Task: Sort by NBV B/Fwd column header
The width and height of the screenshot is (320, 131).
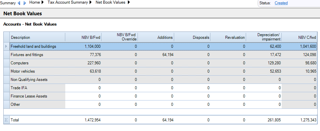Action: coord(83,37)
